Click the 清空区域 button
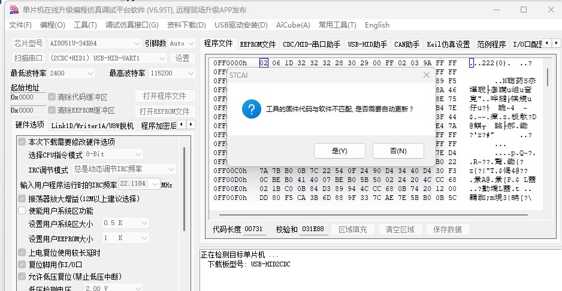 tap(400, 229)
